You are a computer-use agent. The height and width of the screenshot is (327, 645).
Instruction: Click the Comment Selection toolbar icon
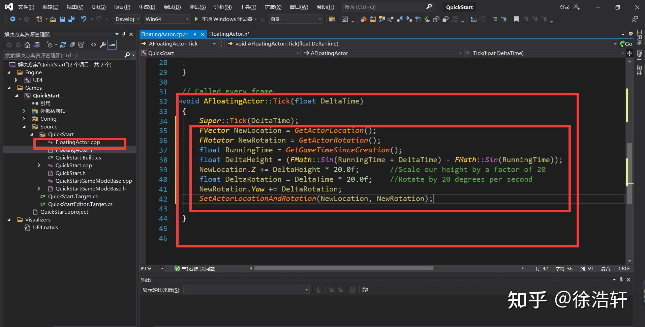tap(495, 19)
